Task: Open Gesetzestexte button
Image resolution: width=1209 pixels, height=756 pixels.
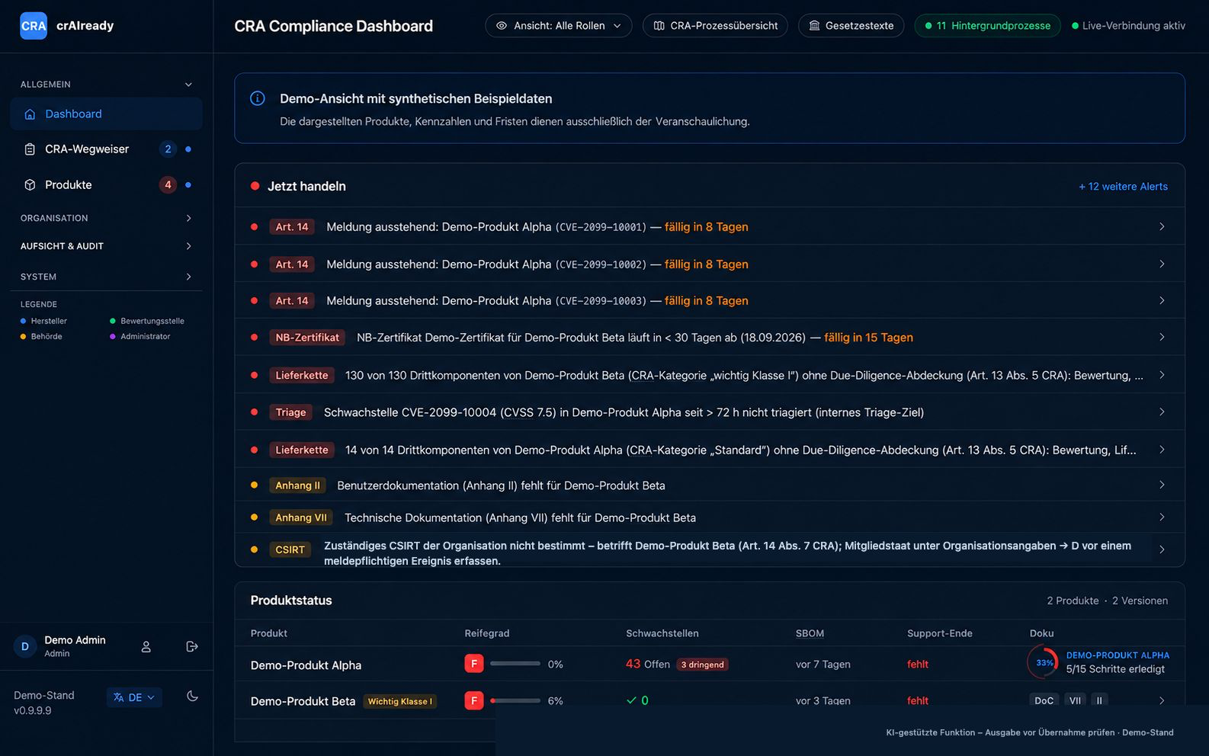Action: (851, 26)
